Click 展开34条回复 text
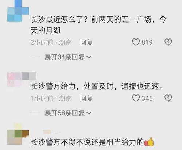Viewport: 182px width, 150px height. pos(65,57)
